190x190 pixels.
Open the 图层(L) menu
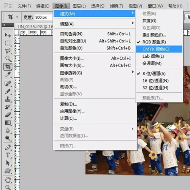click(x=79, y=6)
